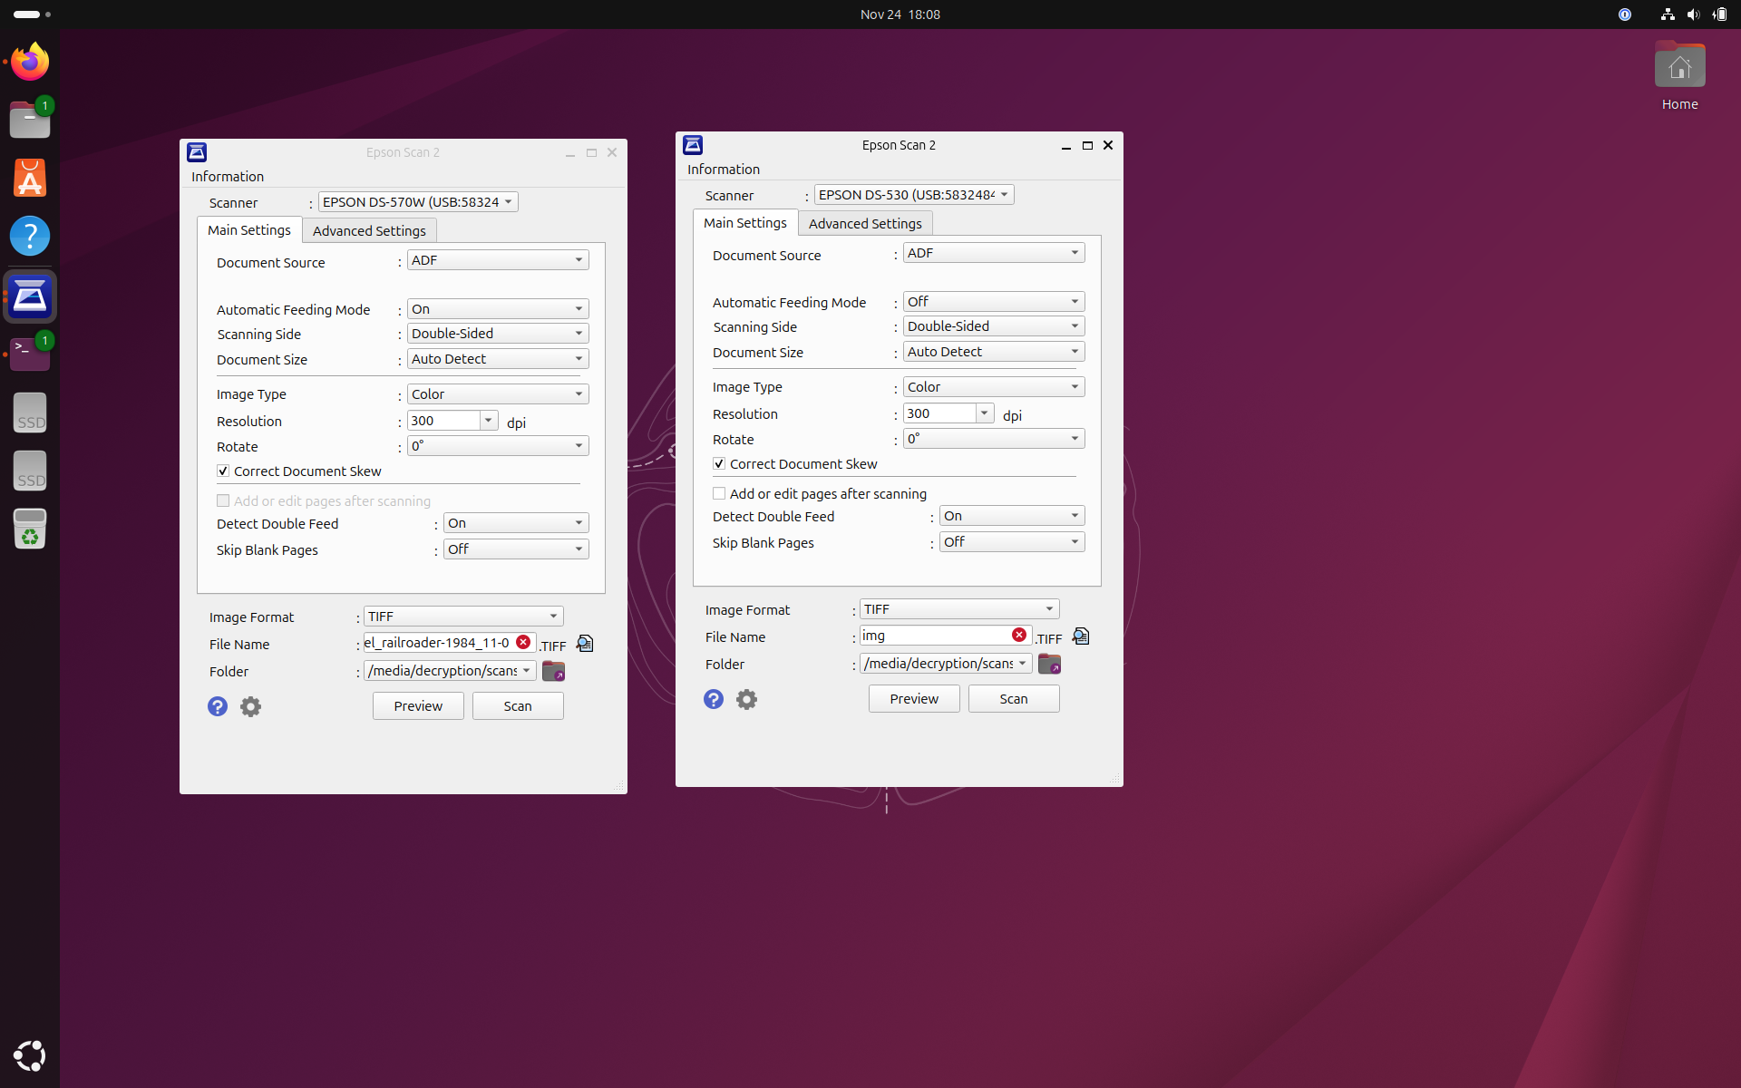Open configuration gear in DS-570W window

pos(250,706)
